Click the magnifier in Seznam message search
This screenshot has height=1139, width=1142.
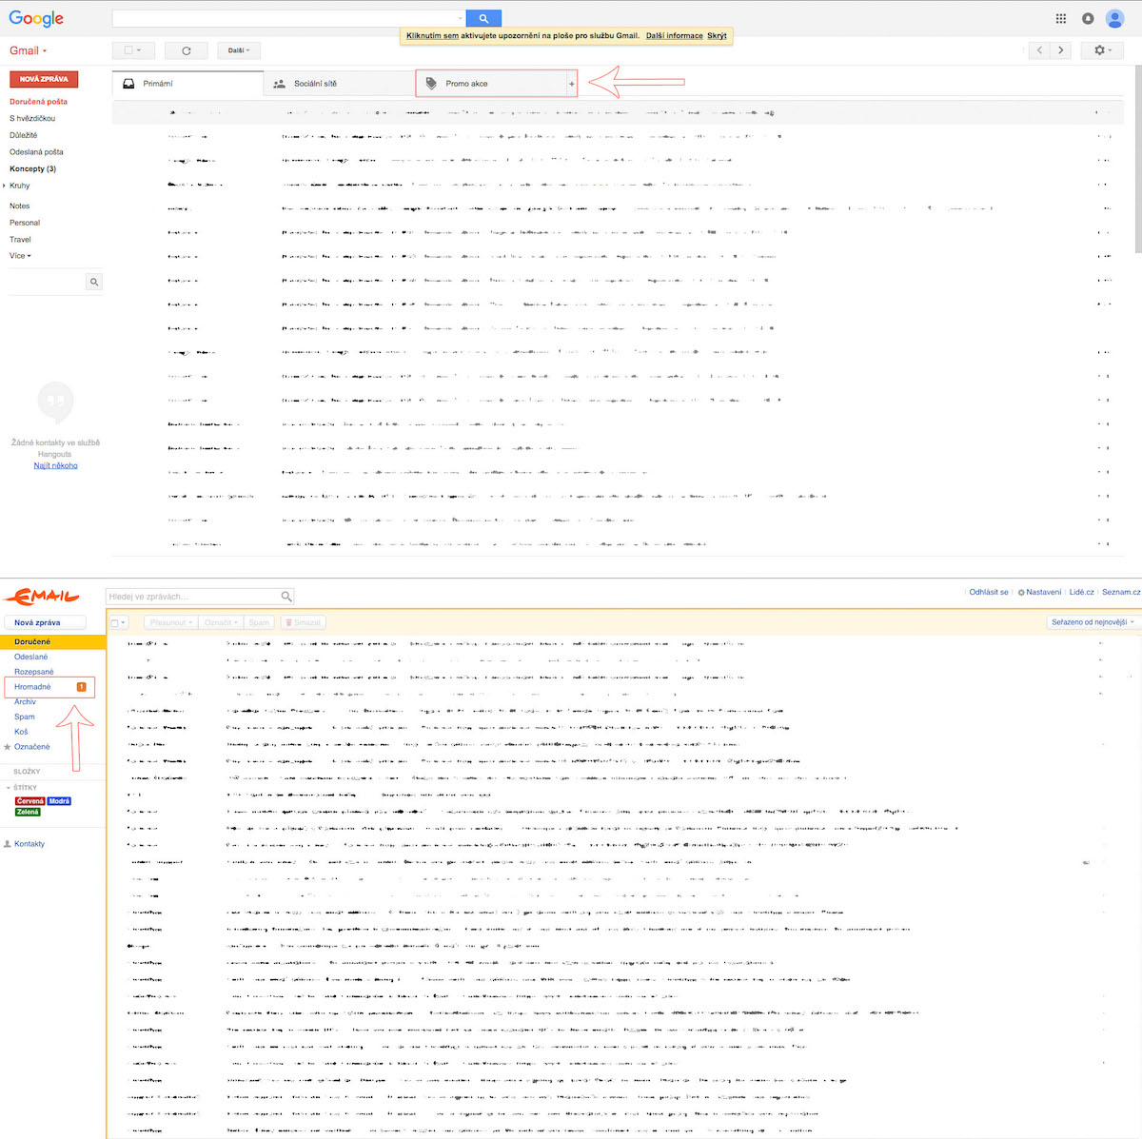286,597
